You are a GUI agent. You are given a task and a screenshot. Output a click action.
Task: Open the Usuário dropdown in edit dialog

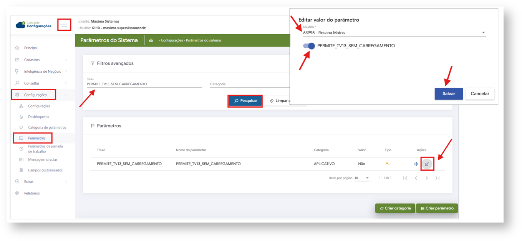tap(394, 33)
